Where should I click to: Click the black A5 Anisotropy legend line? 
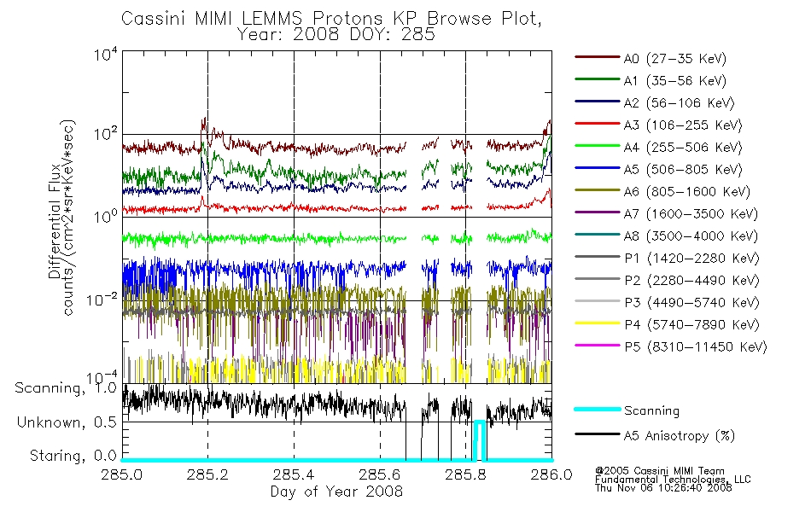point(598,433)
